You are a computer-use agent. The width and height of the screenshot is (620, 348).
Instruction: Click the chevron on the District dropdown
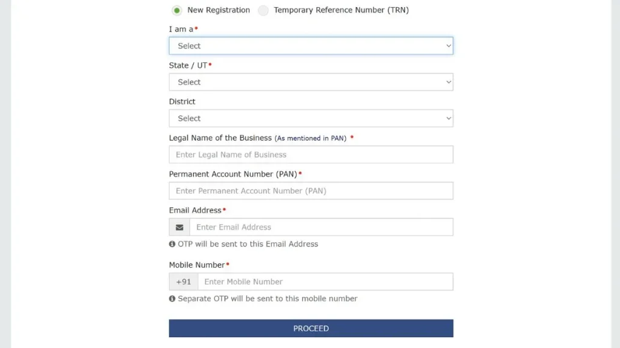448,118
